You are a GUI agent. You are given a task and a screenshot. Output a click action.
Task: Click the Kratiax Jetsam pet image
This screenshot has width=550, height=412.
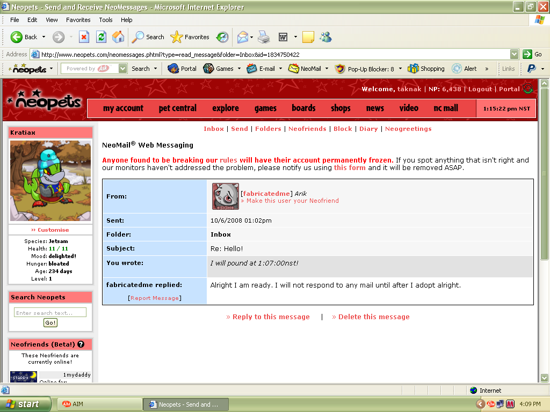point(50,180)
